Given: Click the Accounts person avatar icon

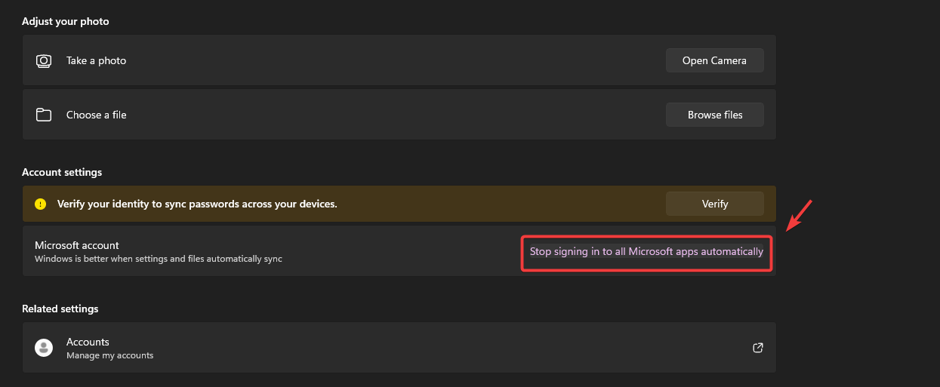Looking at the screenshot, I should coord(44,348).
